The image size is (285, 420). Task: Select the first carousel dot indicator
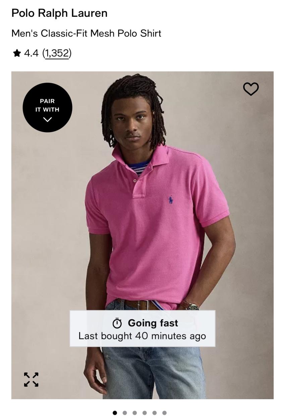tap(115, 413)
